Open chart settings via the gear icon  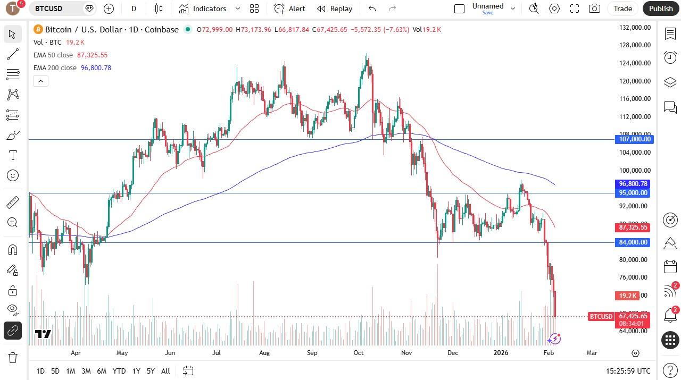click(x=554, y=9)
